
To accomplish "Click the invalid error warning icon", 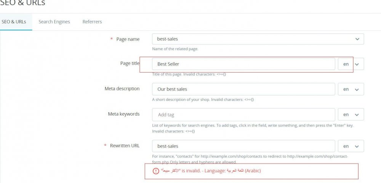I will [x=155, y=171].
